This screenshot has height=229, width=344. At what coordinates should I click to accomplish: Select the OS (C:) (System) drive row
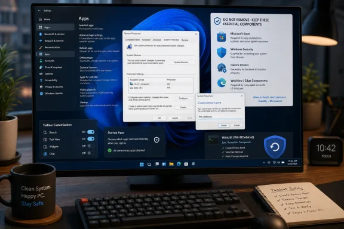pyautogui.click(x=161, y=84)
